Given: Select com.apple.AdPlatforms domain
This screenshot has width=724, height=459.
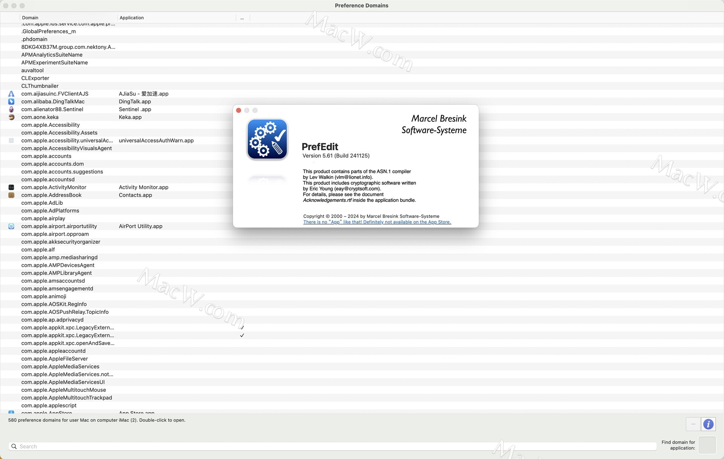Looking at the screenshot, I should (50, 211).
